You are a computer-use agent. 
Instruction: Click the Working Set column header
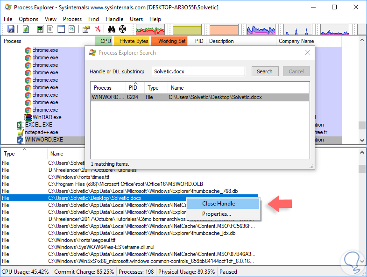(169, 41)
